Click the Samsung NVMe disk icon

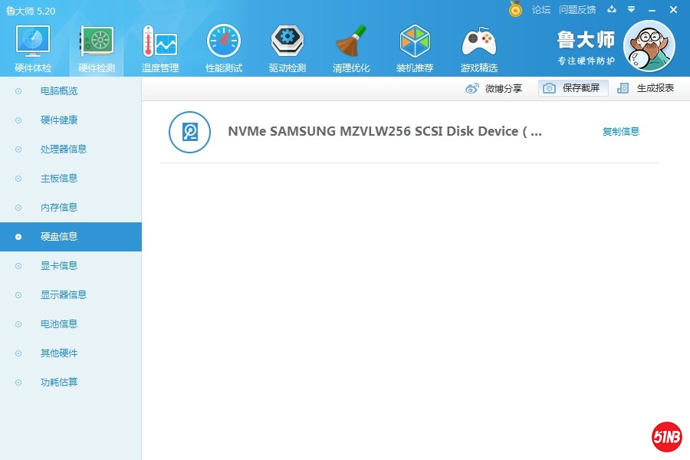189,132
